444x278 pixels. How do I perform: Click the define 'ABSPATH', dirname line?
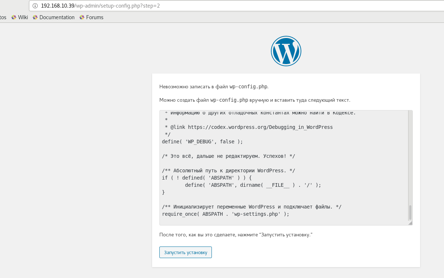click(253, 185)
